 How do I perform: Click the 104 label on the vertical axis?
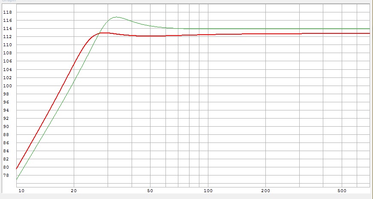(8, 70)
